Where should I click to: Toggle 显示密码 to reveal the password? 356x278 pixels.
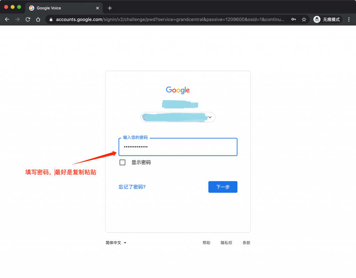122,162
